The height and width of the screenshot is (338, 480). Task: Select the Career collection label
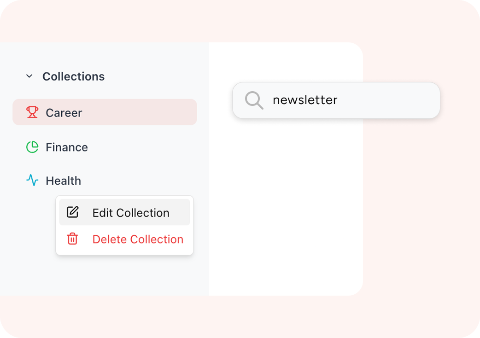coord(64,113)
